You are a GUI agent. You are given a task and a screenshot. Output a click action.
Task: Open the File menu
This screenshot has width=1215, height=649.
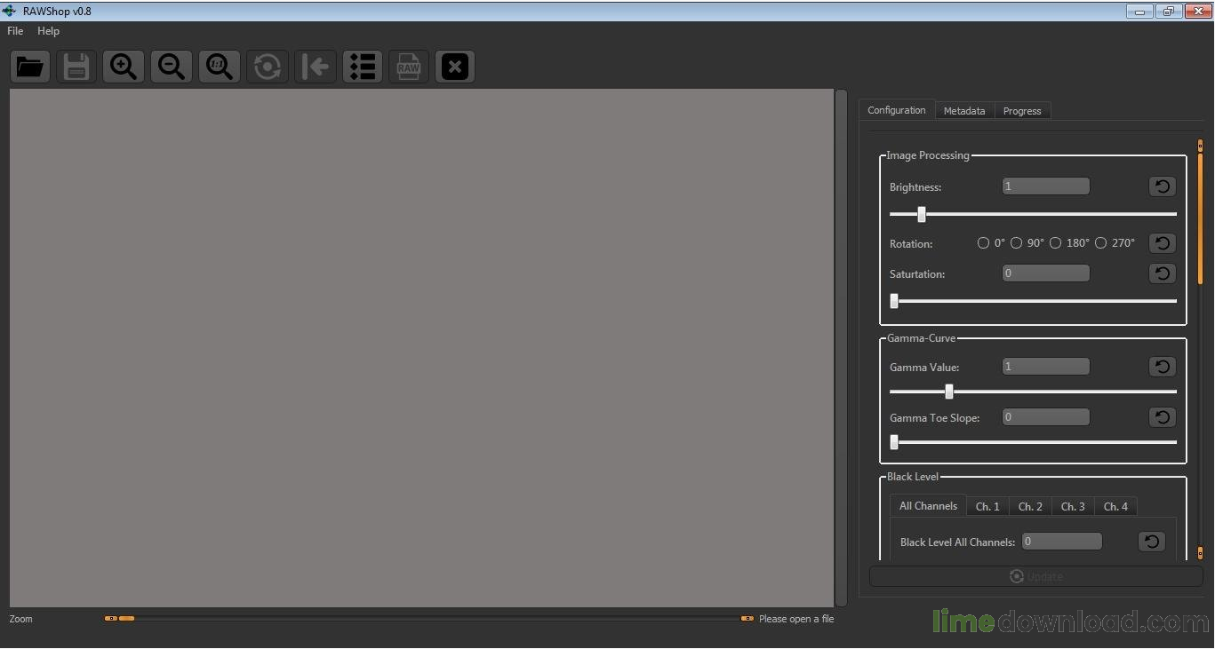click(15, 31)
